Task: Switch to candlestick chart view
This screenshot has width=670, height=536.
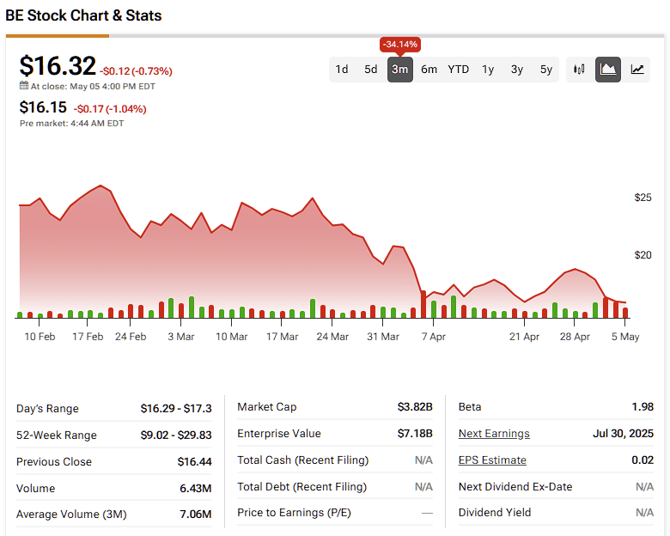Action: coord(579,70)
